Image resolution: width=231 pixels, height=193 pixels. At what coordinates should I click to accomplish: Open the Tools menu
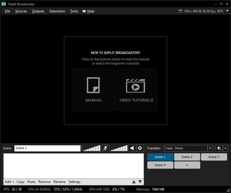(74, 11)
